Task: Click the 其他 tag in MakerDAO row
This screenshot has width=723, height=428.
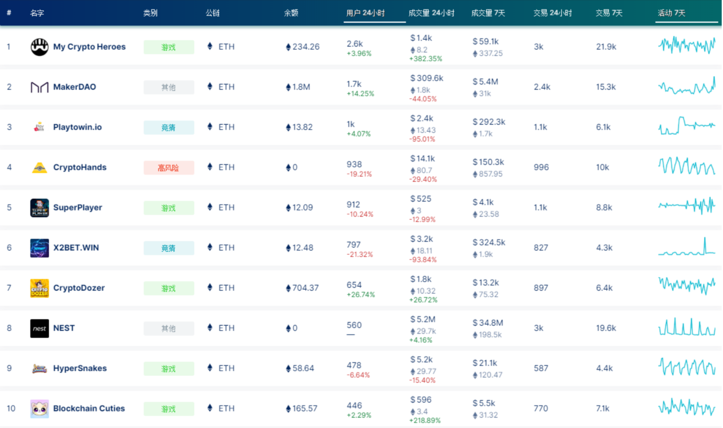Action: click(x=169, y=87)
